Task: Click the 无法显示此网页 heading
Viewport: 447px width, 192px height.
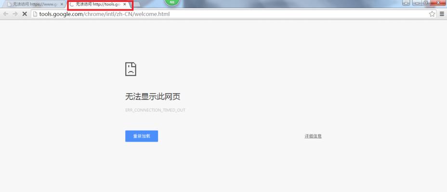Action: click(x=153, y=97)
